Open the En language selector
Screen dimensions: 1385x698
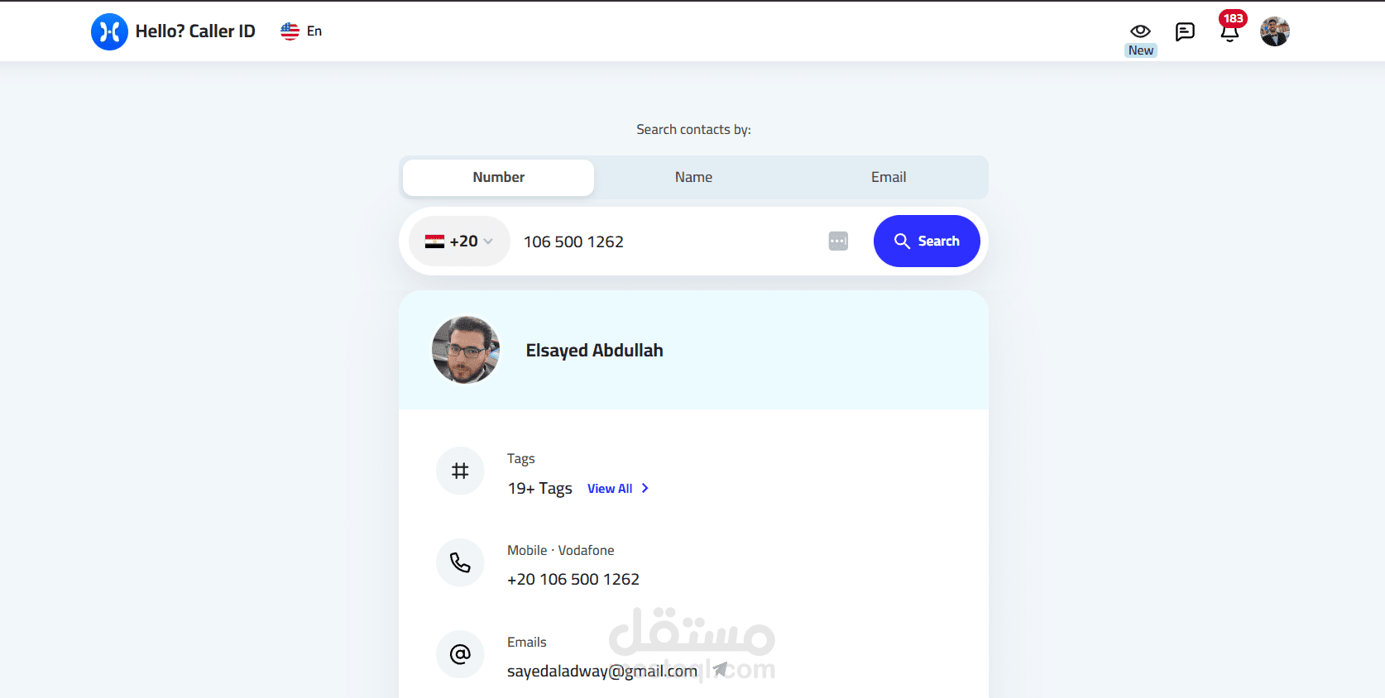(302, 31)
